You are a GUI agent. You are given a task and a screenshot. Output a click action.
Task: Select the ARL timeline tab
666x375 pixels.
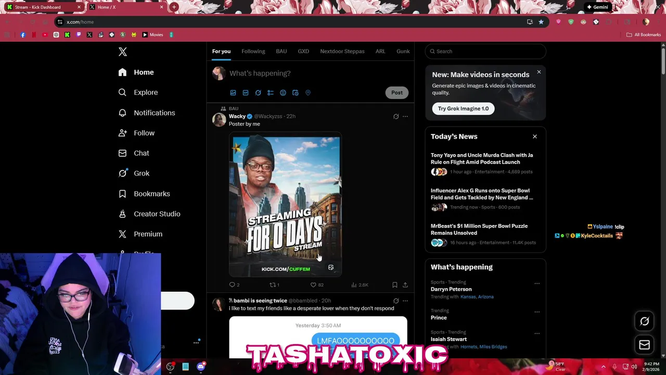(380, 51)
